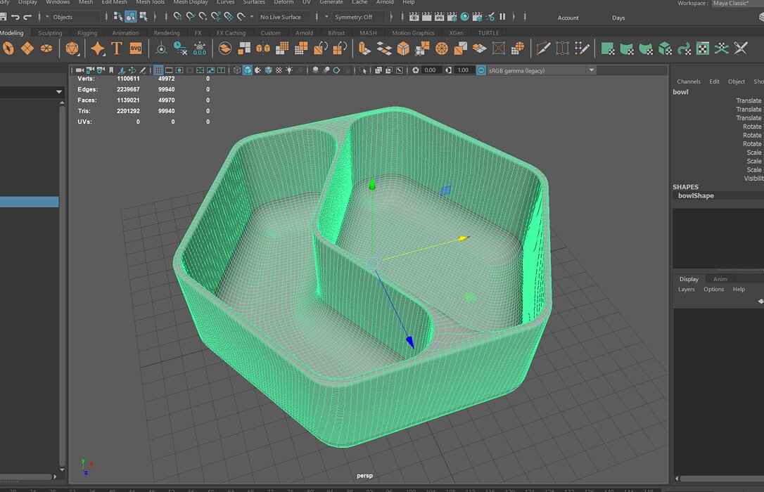The image size is (764, 492).
Task: Create a platonic solid from the shelf
Action: 72,48
